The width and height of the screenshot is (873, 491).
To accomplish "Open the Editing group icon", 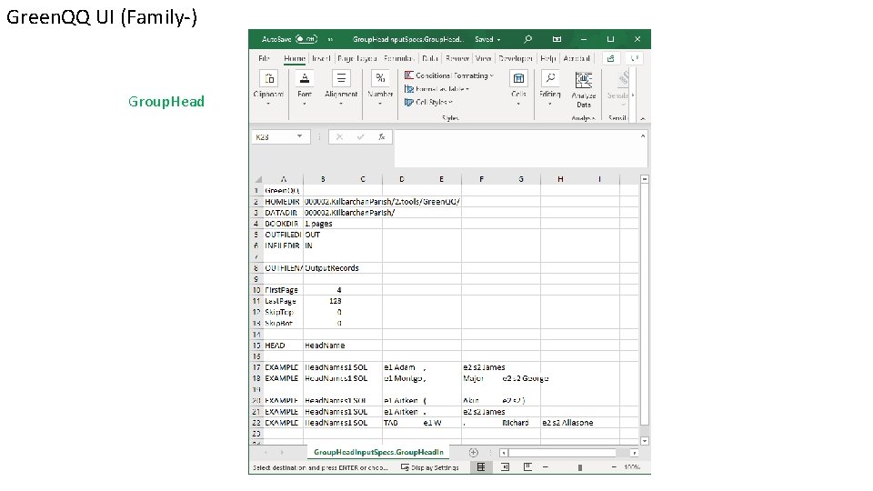I will point(549,78).
